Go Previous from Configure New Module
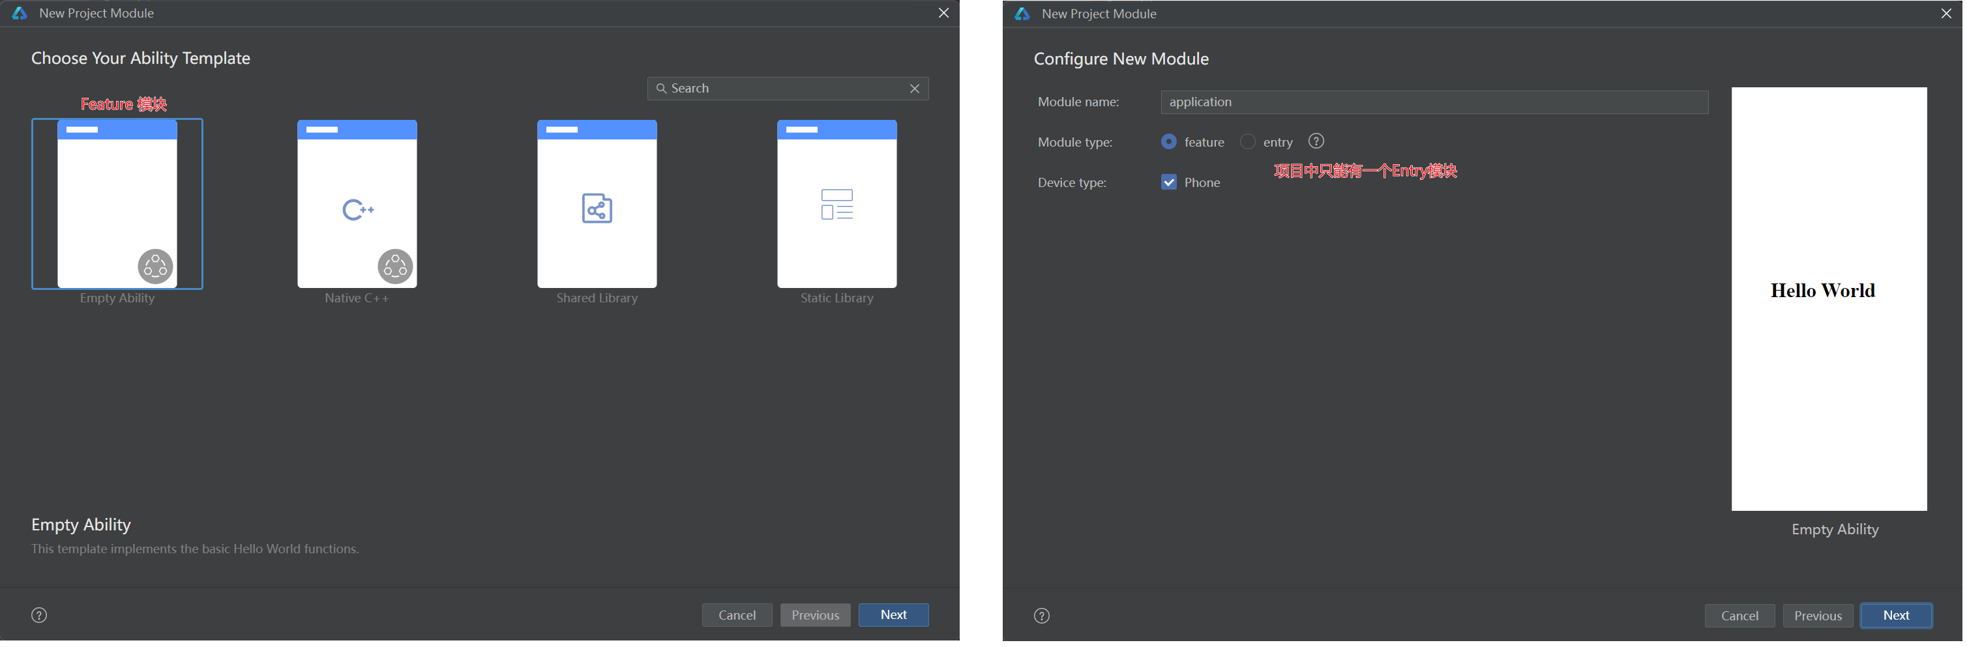This screenshot has width=1967, height=647. point(1817,616)
